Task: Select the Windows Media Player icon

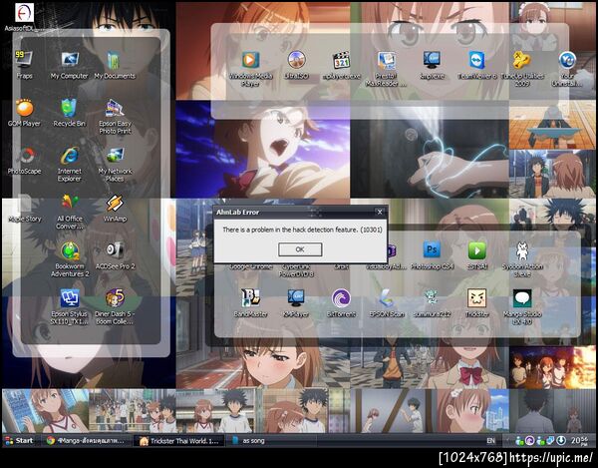Action: point(250,68)
